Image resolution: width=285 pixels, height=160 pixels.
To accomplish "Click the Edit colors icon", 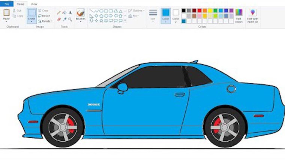I will (239, 15).
